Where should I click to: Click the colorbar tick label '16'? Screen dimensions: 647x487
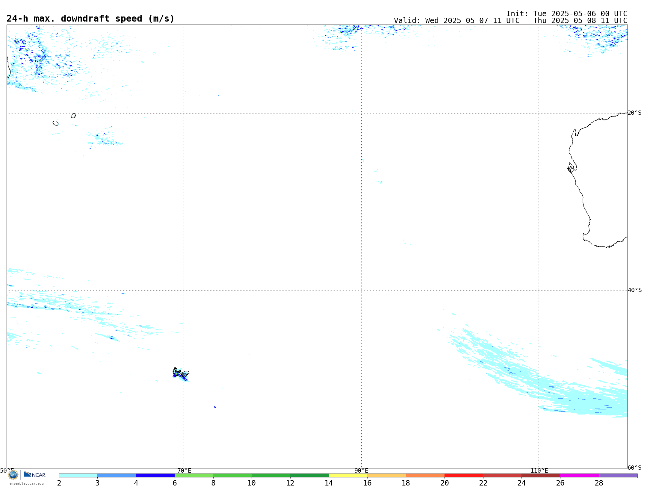368,483
